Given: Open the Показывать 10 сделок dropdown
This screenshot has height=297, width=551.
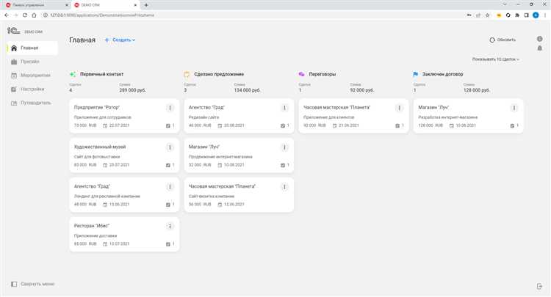Looking at the screenshot, I should coord(495,59).
